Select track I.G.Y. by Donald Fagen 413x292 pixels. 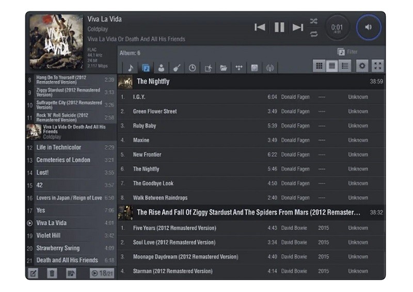251,97
